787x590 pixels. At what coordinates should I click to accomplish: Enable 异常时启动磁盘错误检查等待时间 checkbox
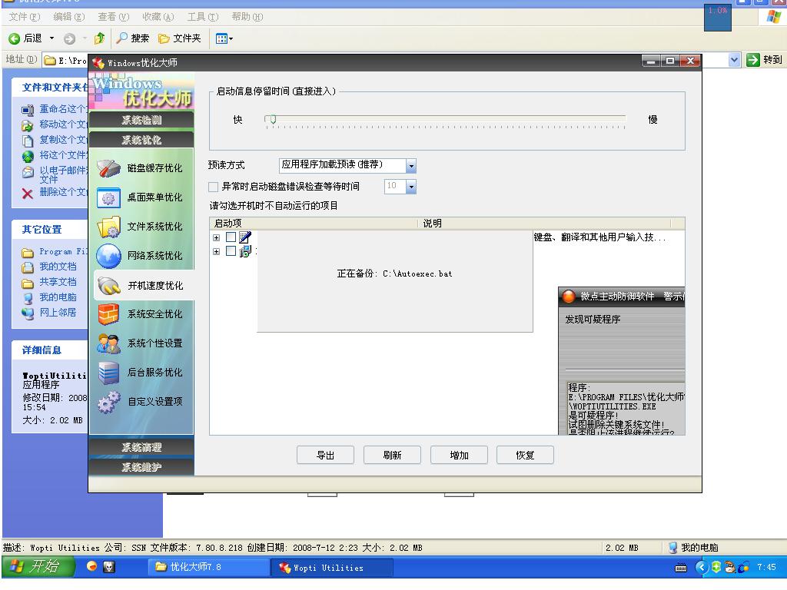[214, 187]
